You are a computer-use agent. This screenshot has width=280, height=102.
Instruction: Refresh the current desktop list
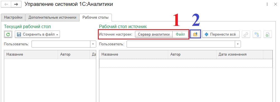click(x=8, y=34)
